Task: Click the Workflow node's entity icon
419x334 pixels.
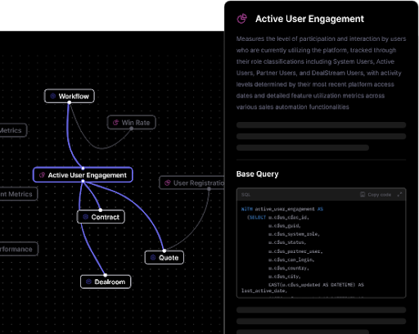Action: 53,96
